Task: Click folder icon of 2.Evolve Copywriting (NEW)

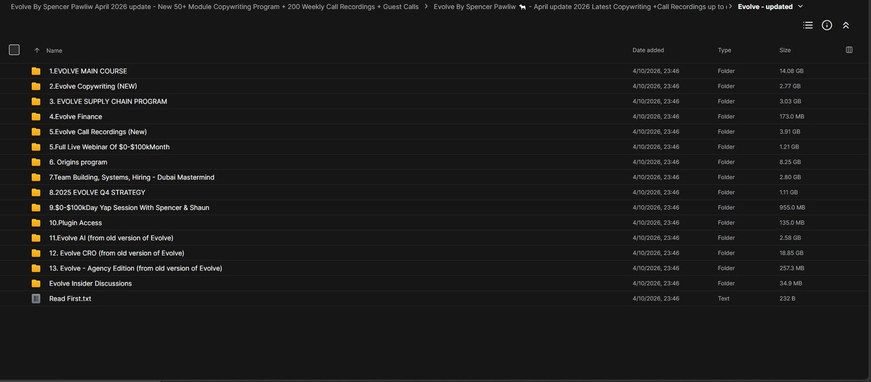Action: coord(36,86)
